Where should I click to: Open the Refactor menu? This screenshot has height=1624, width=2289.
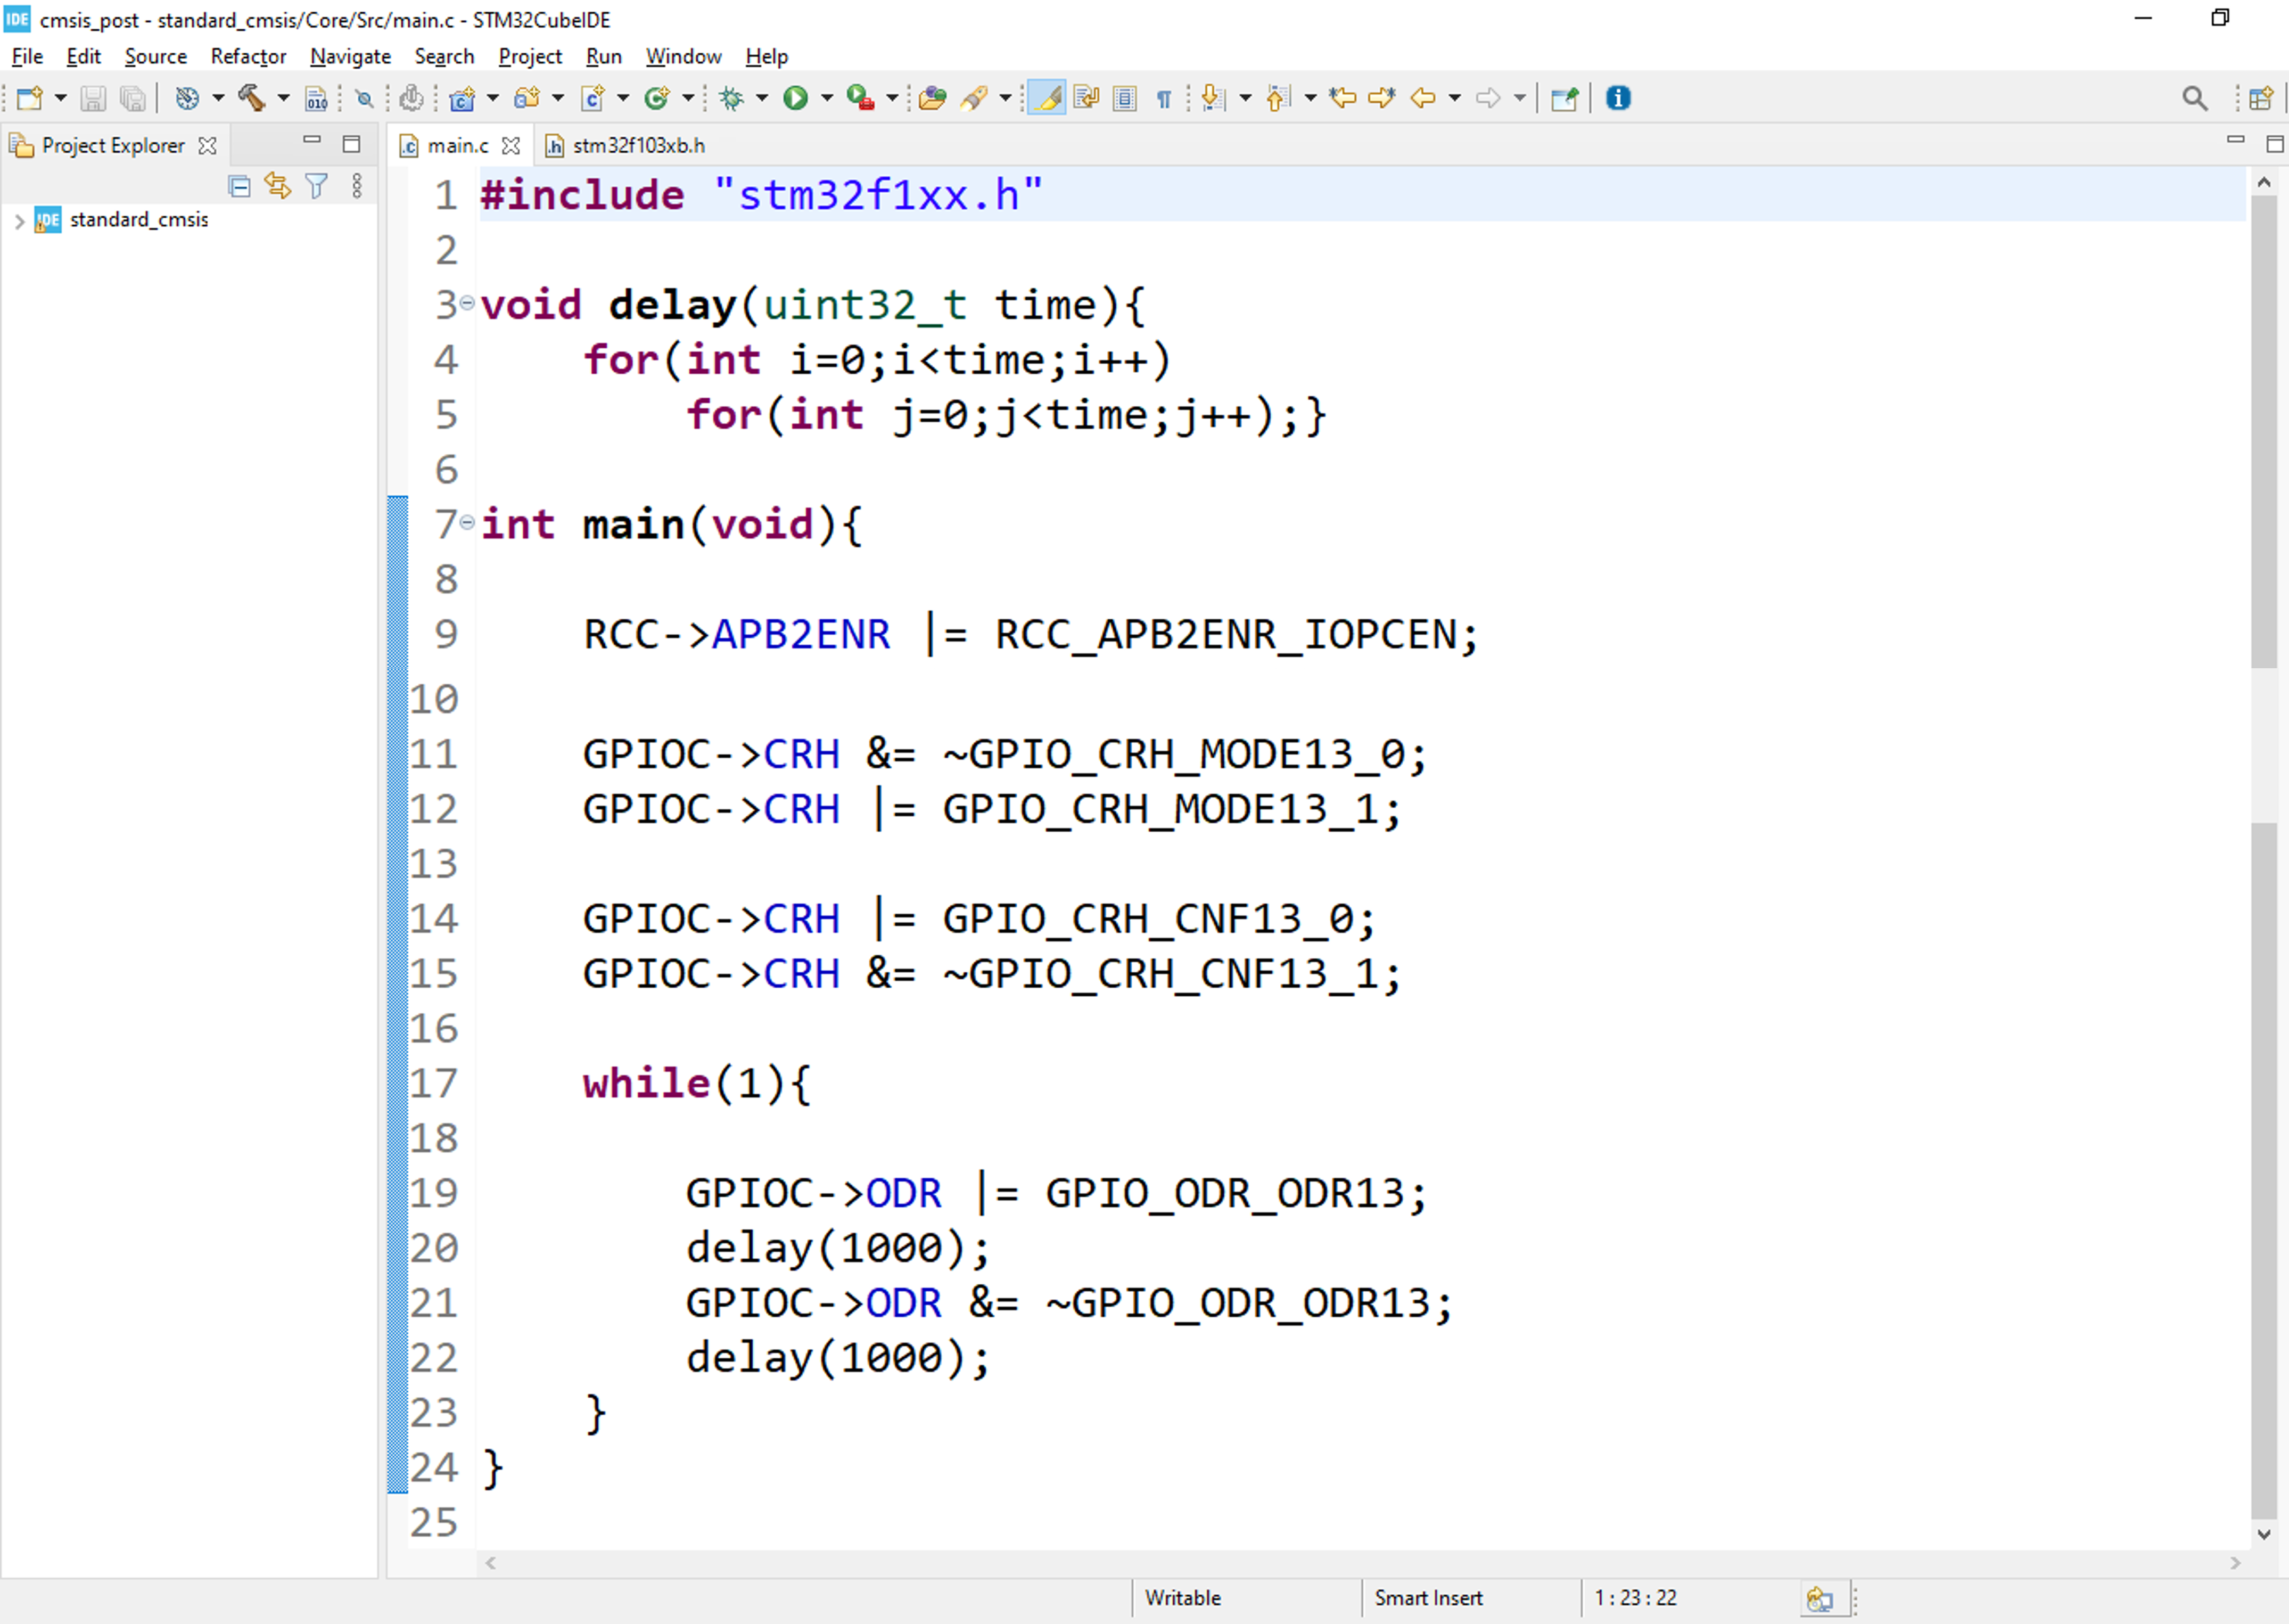[x=248, y=56]
